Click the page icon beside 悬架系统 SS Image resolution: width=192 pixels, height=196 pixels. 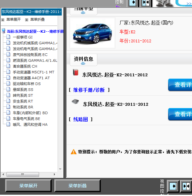click(x=8, y=90)
